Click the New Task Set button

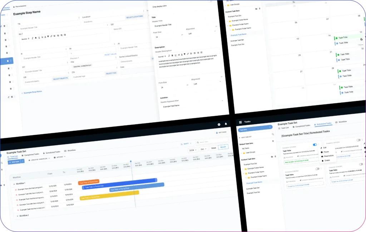(x=245, y=137)
